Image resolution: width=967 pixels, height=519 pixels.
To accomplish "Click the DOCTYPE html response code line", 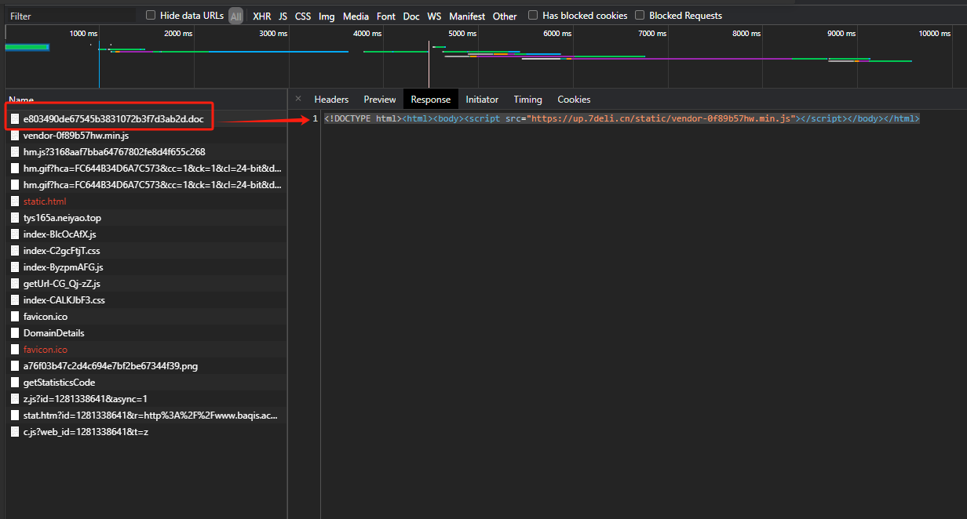I will (622, 118).
